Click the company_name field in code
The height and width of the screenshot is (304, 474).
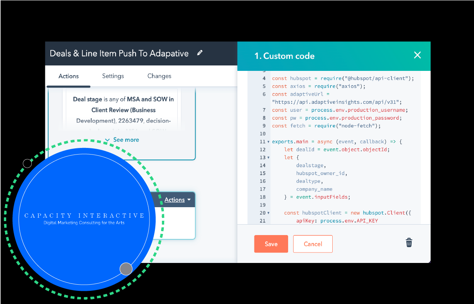tap(314, 189)
